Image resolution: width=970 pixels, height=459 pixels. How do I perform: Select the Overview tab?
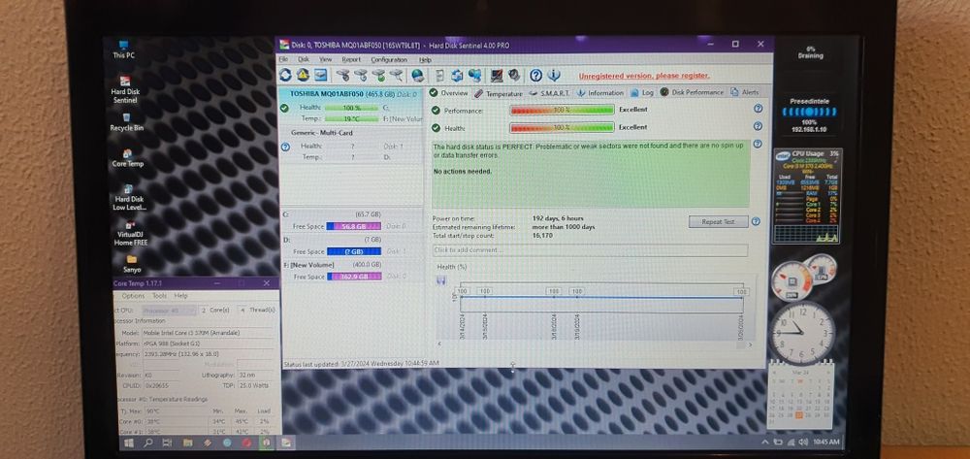[449, 93]
